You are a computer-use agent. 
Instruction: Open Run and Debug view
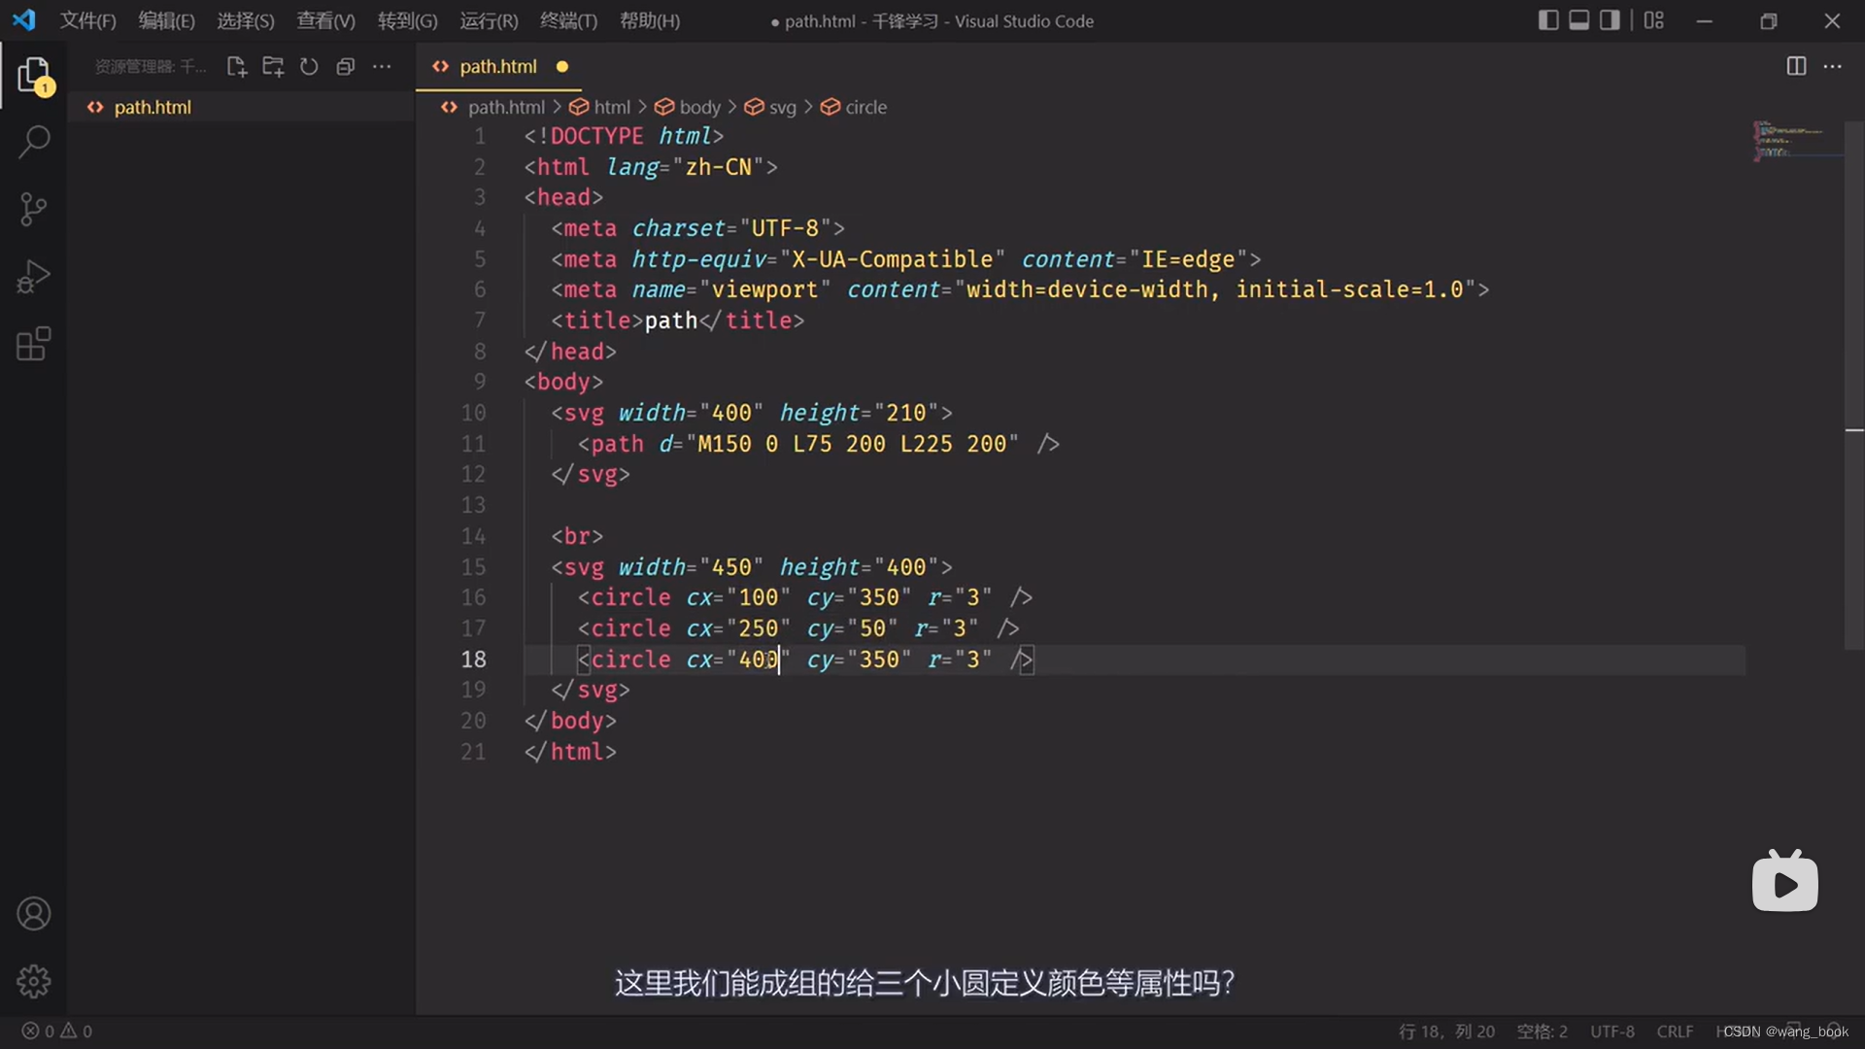pos(34,277)
